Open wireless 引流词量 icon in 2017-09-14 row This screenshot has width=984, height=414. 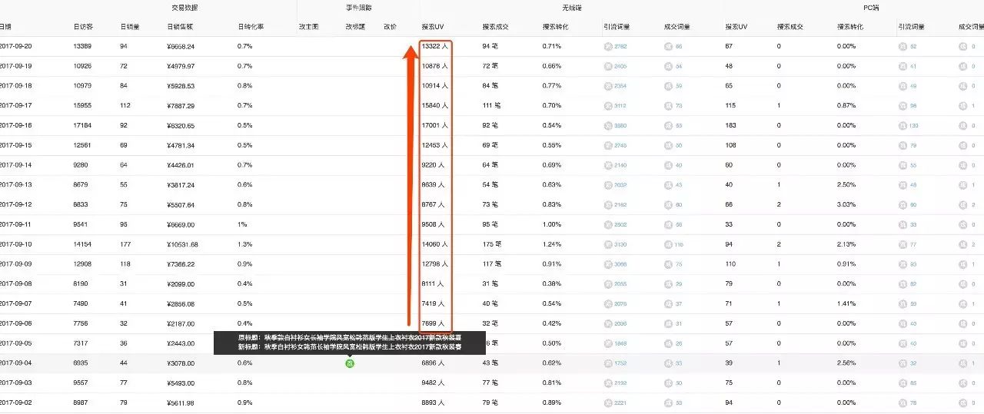tap(608, 165)
